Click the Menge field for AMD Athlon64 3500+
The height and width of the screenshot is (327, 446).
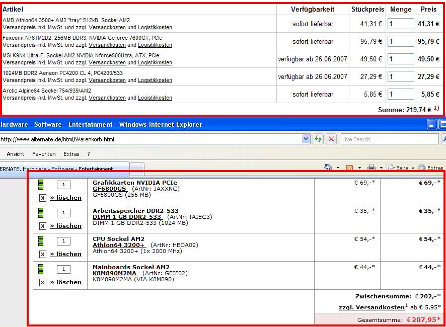[401, 24]
